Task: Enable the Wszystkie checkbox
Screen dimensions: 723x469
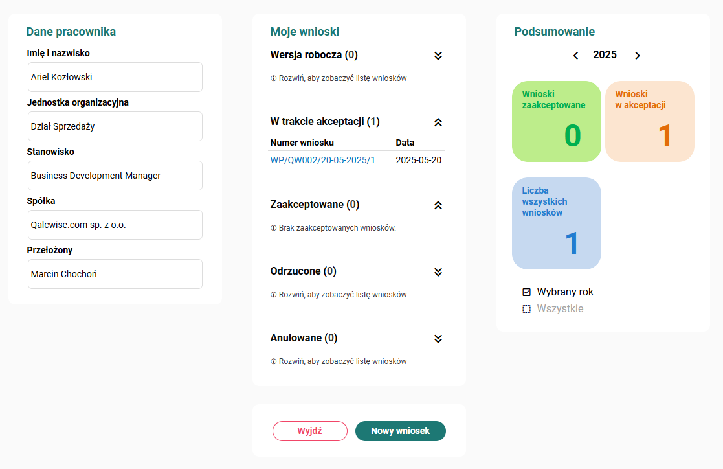Action: tap(527, 309)
